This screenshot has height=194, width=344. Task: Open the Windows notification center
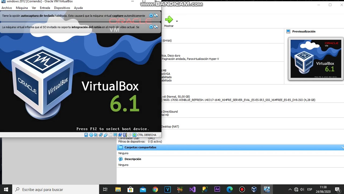tap(338, 189)
